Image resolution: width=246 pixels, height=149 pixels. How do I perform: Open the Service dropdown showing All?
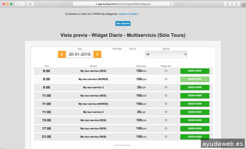click(x=166, y=54)
